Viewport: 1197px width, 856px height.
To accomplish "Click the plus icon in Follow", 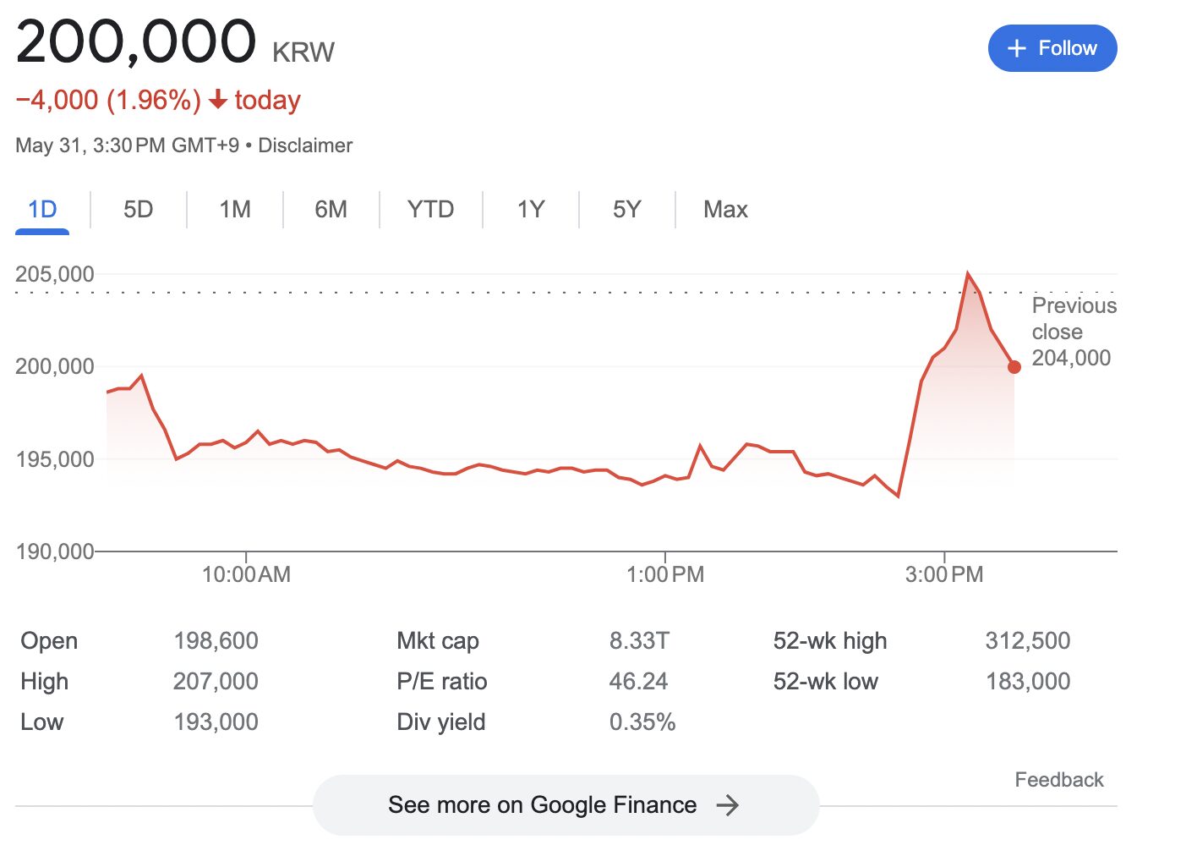I will (x=1017, y=48).
